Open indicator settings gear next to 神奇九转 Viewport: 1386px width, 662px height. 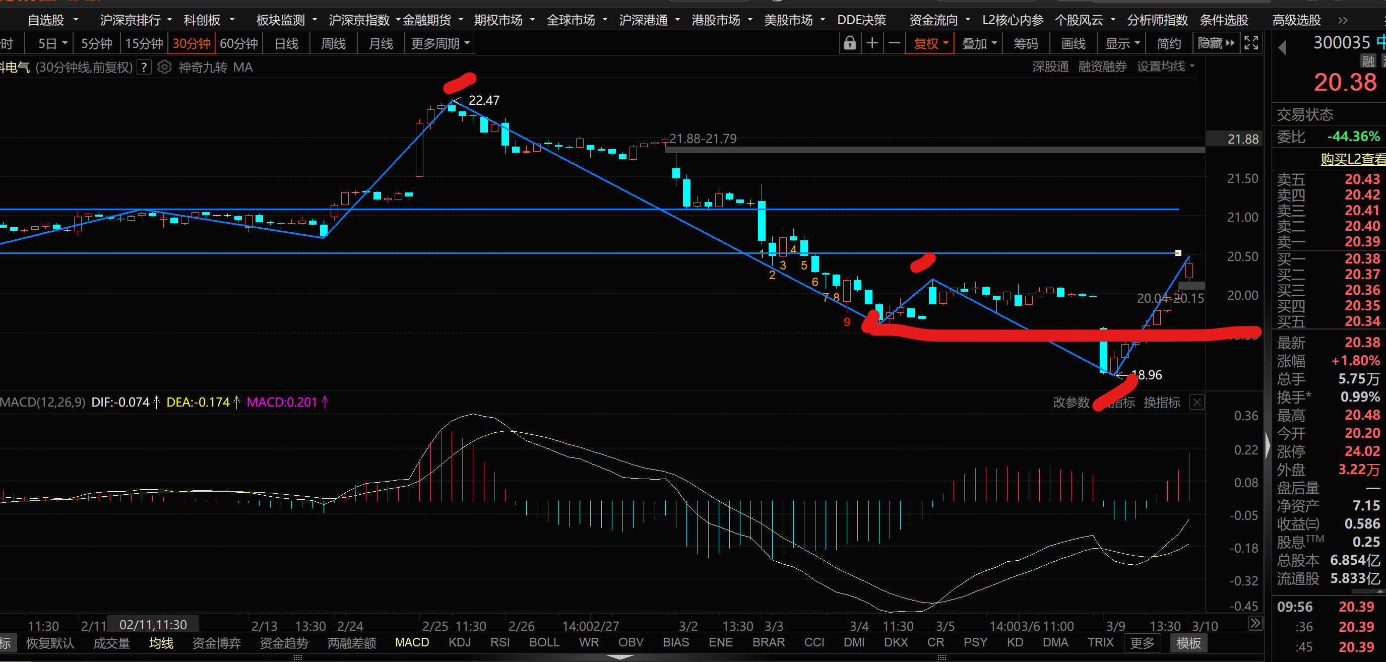[165, 67]
